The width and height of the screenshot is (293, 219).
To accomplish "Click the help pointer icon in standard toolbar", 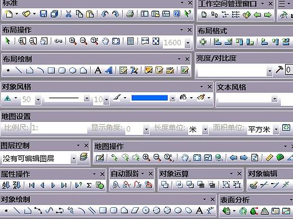I will tap(188, 14).
